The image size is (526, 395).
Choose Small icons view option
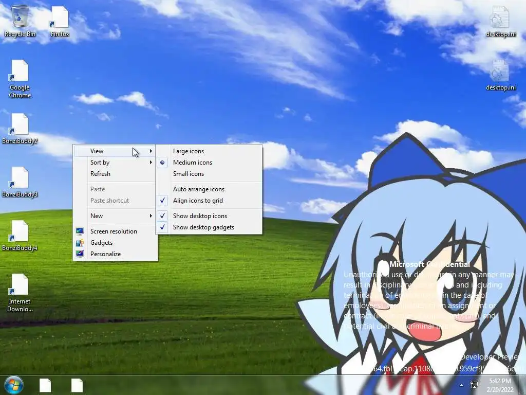pyautogui.click(x=209, y=174)
